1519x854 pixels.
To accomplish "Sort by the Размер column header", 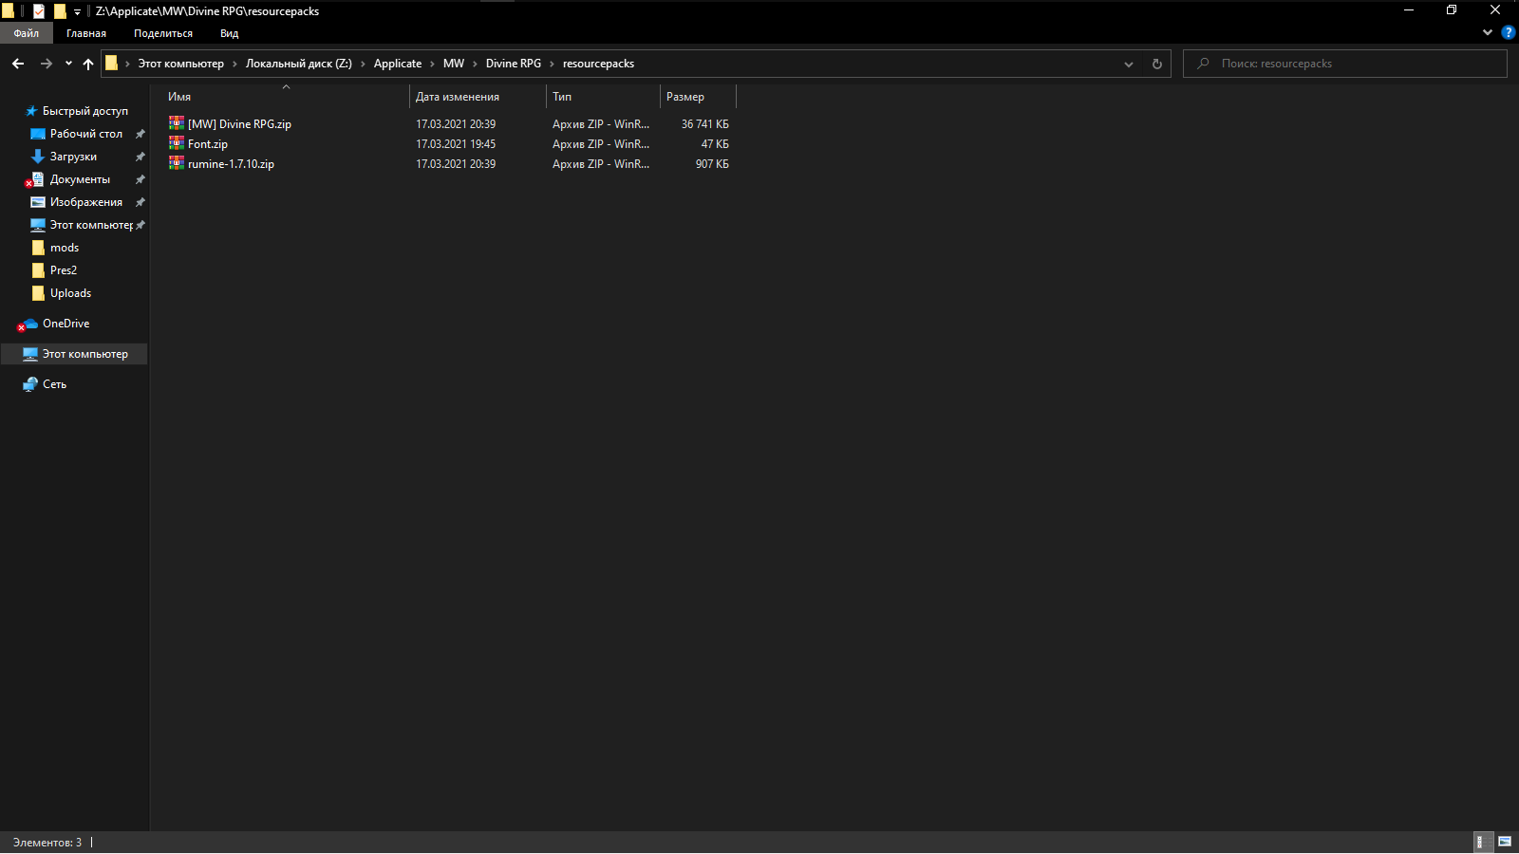I will click(699, 97).
